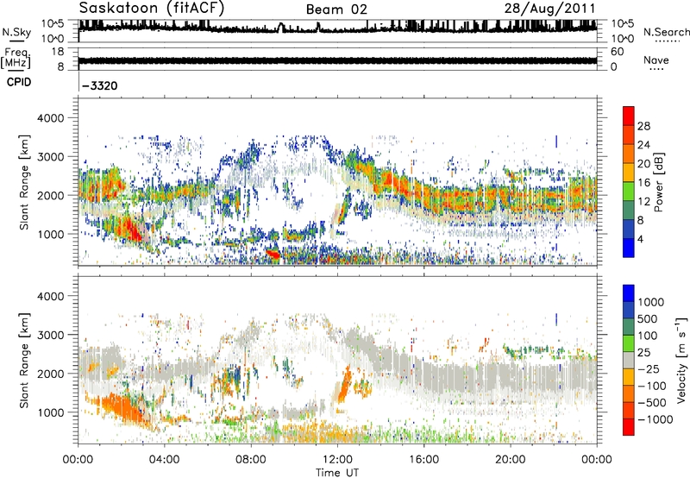Click the red bottom of the velocity colorbar

tap(629, 427)
